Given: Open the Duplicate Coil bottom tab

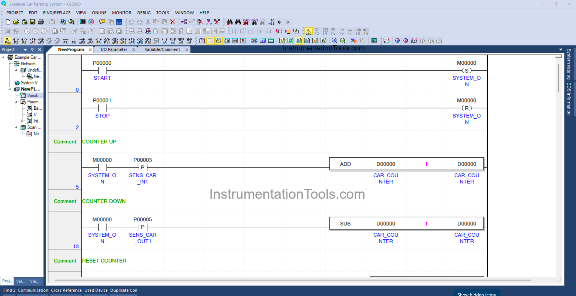Looking at the screenshot, I should tap(124, 290).
